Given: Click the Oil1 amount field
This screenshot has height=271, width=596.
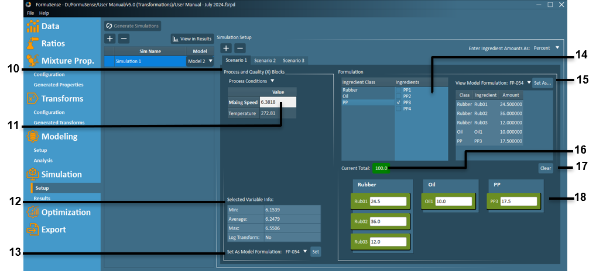Looking at the screenshot, I should (x=454, y=201).
